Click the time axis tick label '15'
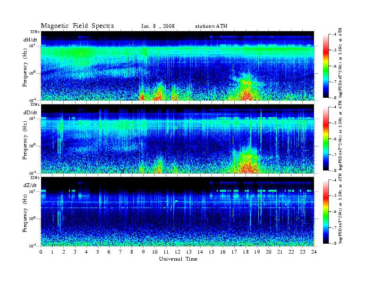This screenshot has width=374, height=289. pos(212,252)
